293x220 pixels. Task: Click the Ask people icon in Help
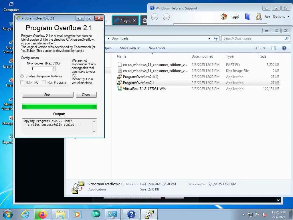click(259, 17)
